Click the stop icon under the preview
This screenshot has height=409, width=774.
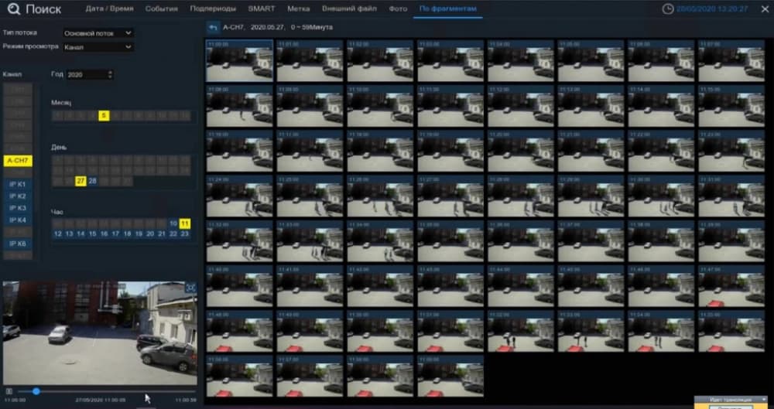tap(9, 391)
